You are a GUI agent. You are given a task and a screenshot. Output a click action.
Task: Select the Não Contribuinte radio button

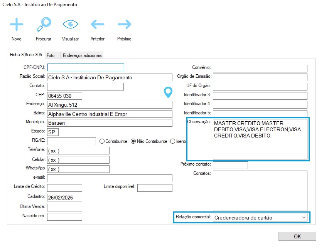pos(133,141)
